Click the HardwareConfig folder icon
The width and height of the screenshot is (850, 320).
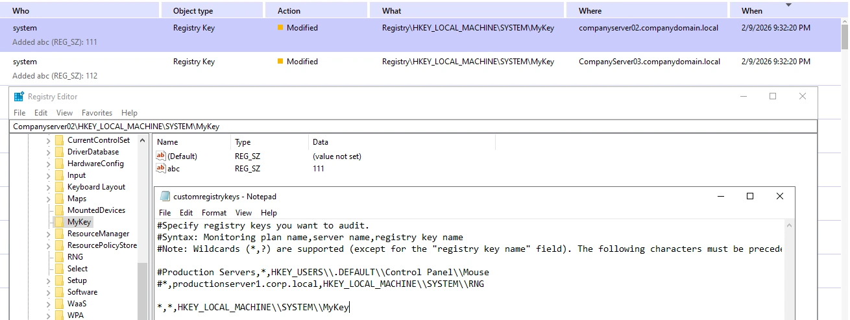point(60,164)
